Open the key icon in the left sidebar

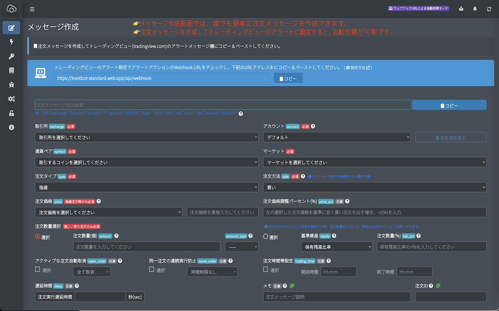point(11,56)
